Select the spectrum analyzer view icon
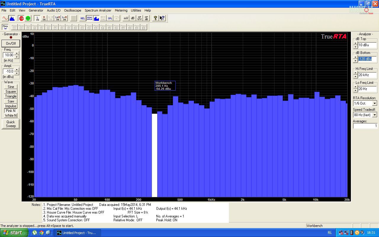 (x=12, y=18)
